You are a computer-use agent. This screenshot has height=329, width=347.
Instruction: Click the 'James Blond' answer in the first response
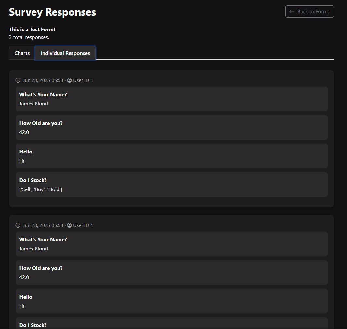tap(33, 104)
